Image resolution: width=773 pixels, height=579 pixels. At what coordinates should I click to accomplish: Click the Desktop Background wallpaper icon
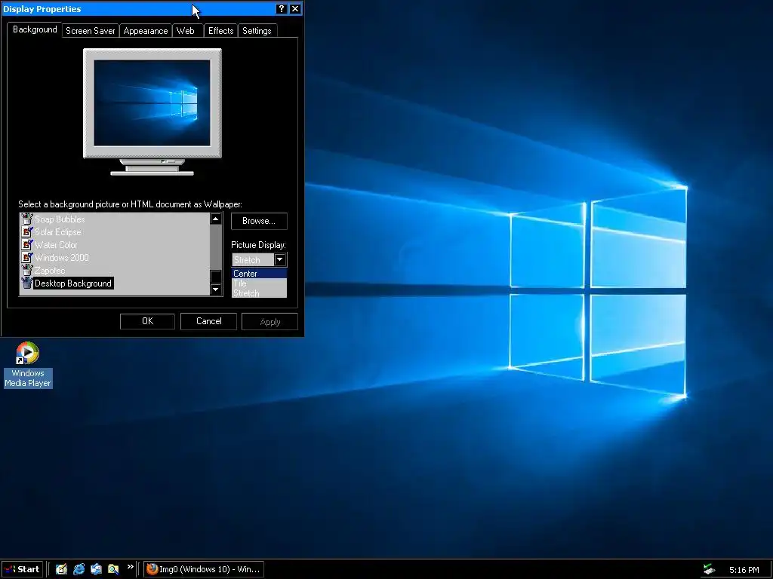(26, 283)
